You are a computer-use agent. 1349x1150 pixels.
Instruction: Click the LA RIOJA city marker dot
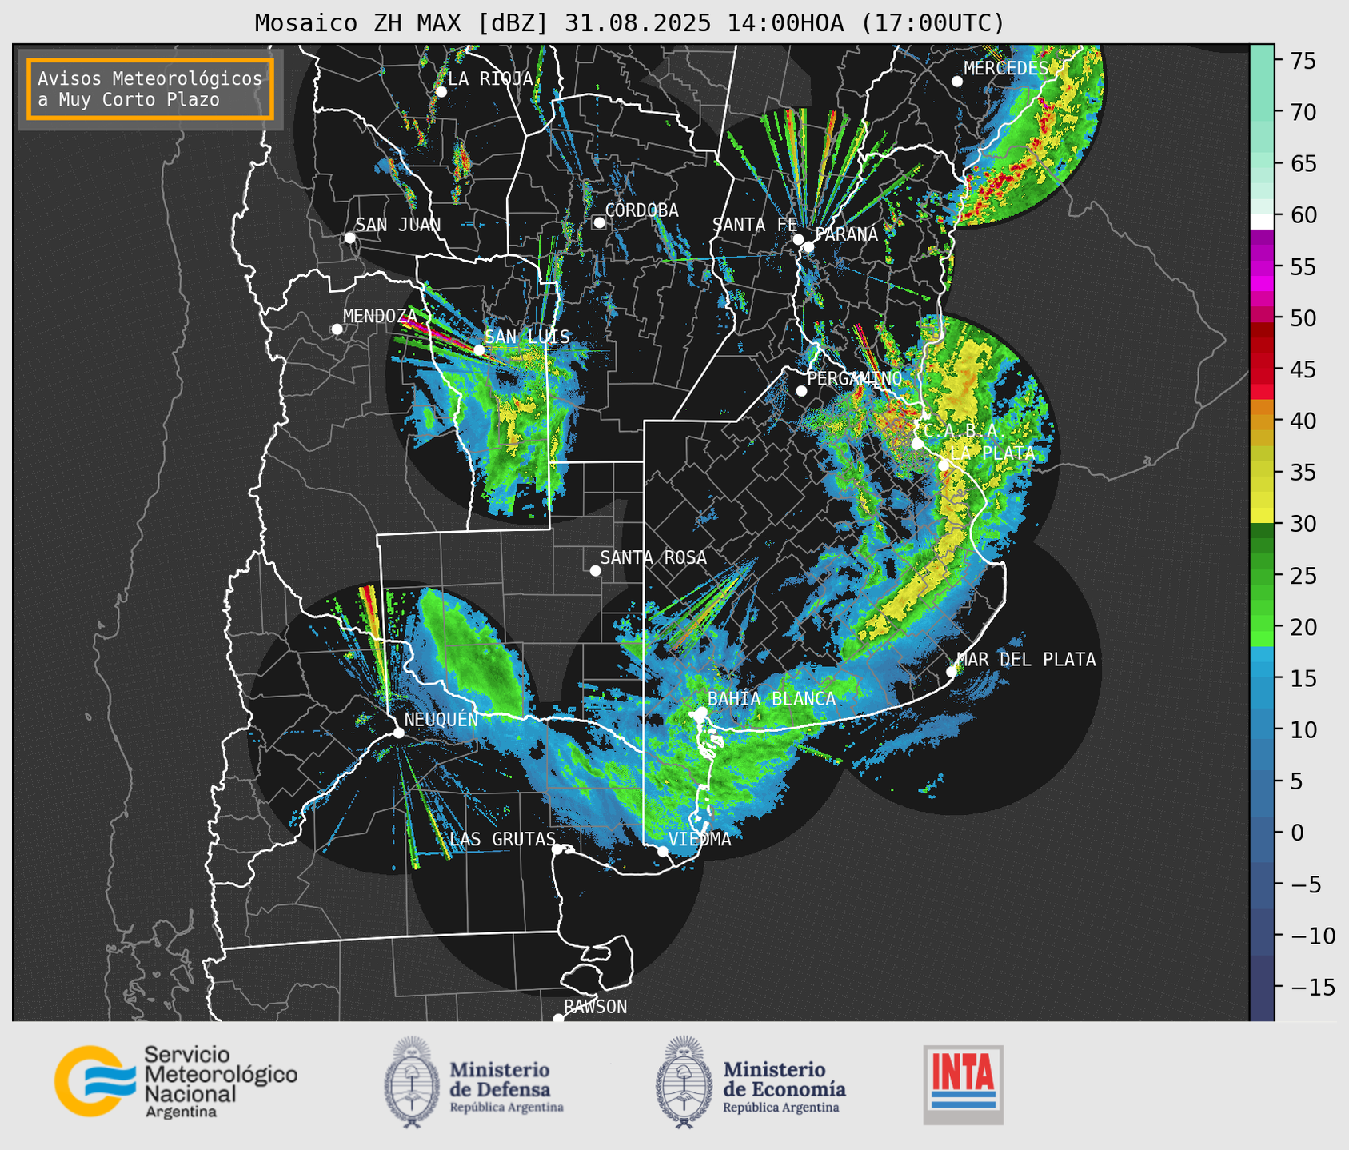pyautogui.click(x=441, y=92)
